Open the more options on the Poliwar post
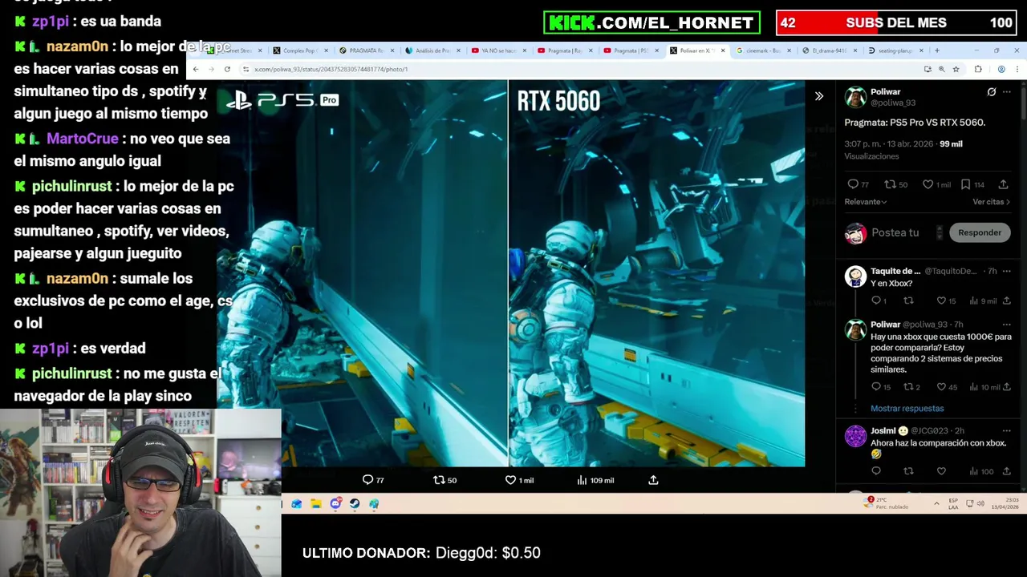 coord(1007,92)
